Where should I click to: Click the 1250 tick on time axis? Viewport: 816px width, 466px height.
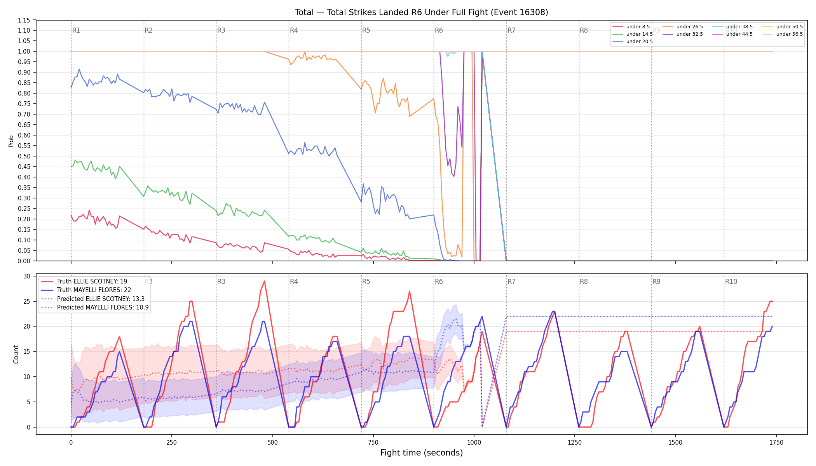click(575, 442)
